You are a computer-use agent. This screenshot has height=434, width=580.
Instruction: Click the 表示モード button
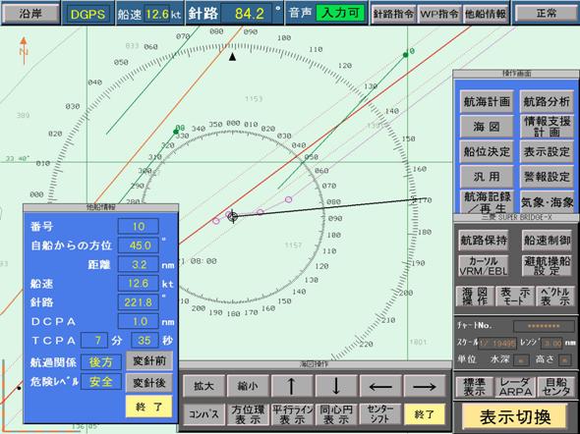[515, 297]
